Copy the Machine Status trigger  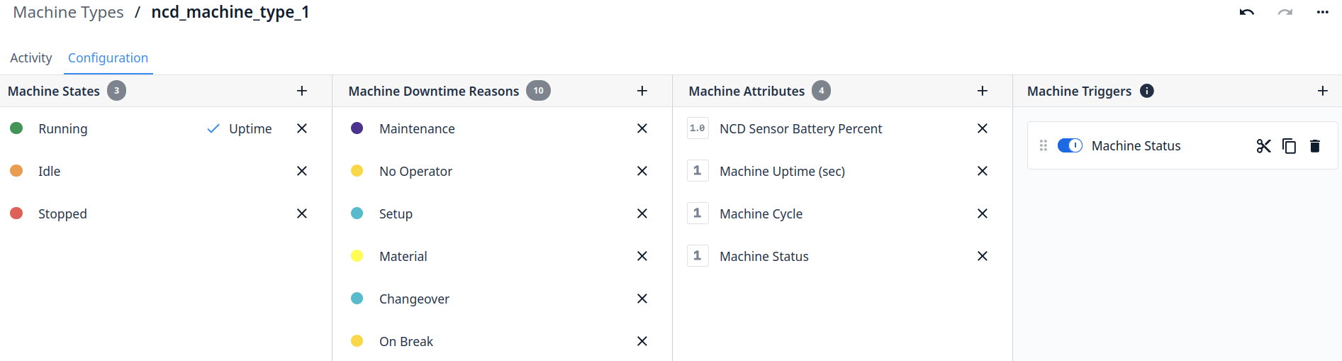[1290, 146]
